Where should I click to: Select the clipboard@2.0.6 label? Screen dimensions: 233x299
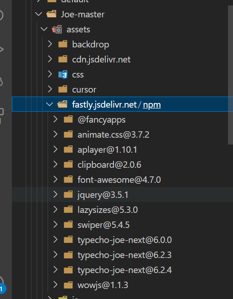pyautogui.click(x=109, y=165)
